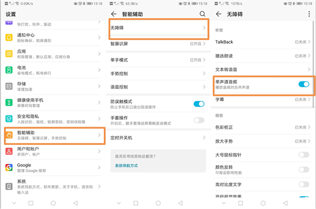Tap the red Users and Accounts icon
This screenshot has height=209, width=316.
9,151
